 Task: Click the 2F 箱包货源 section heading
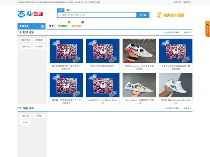tap(26, 108)
